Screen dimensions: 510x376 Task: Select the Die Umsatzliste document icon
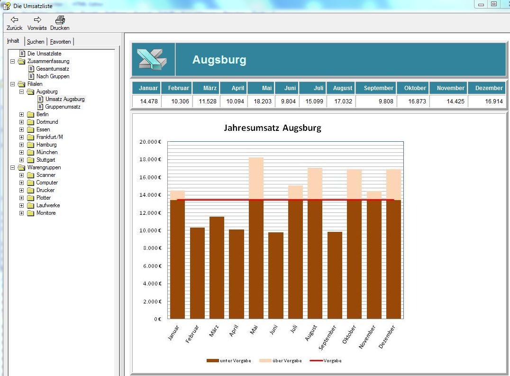click(22, 54)
